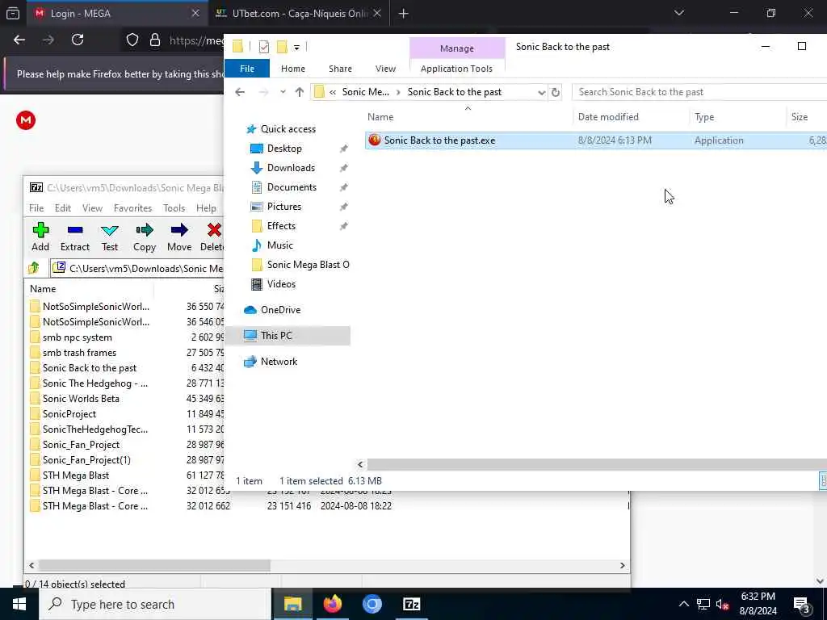Click the 7-Zip up-one-level folder icon
The image size is (827, 620).
(34, 268)
